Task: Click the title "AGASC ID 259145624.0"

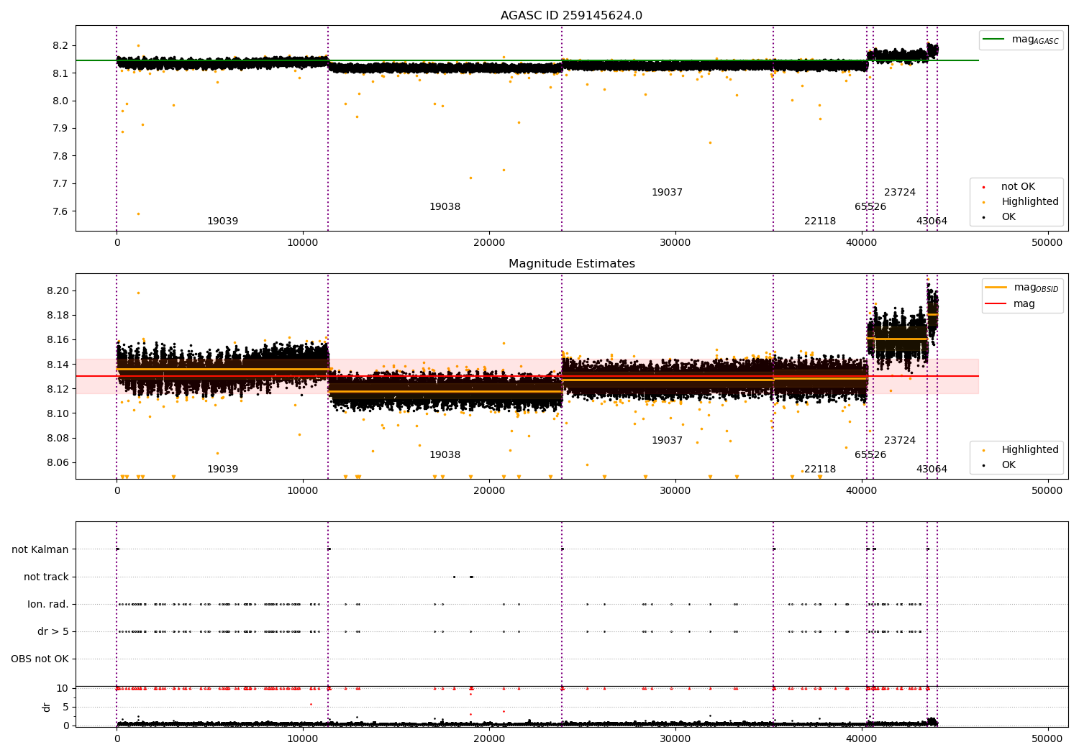Action: pyautogui.click(x=572, y=16)
